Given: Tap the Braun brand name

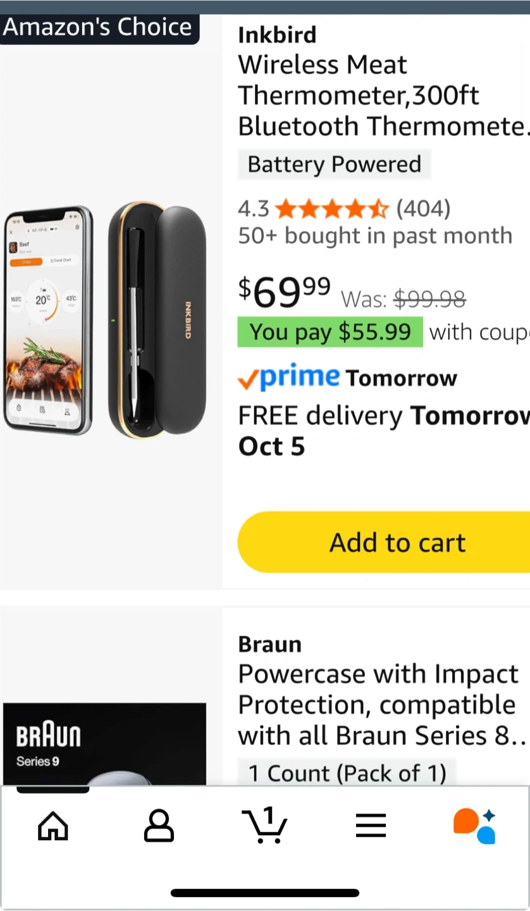Looking at the screenshot, I should pos(270,645).
